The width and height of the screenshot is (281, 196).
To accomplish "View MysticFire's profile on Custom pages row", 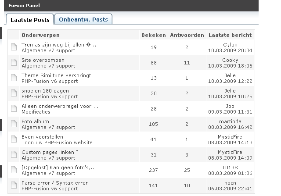I will [x=230, y=152].
